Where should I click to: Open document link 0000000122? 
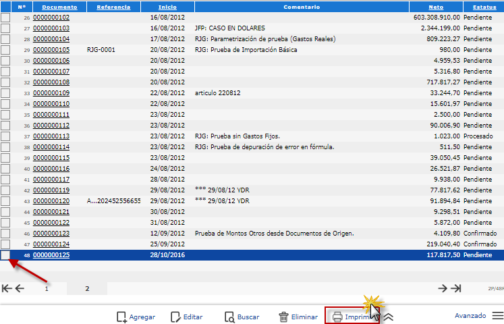pos(51,223)
